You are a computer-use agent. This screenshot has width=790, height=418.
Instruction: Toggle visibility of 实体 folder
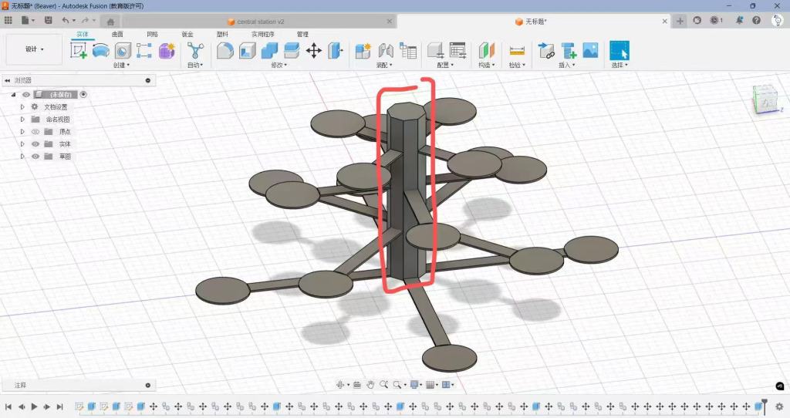[35, 144]
